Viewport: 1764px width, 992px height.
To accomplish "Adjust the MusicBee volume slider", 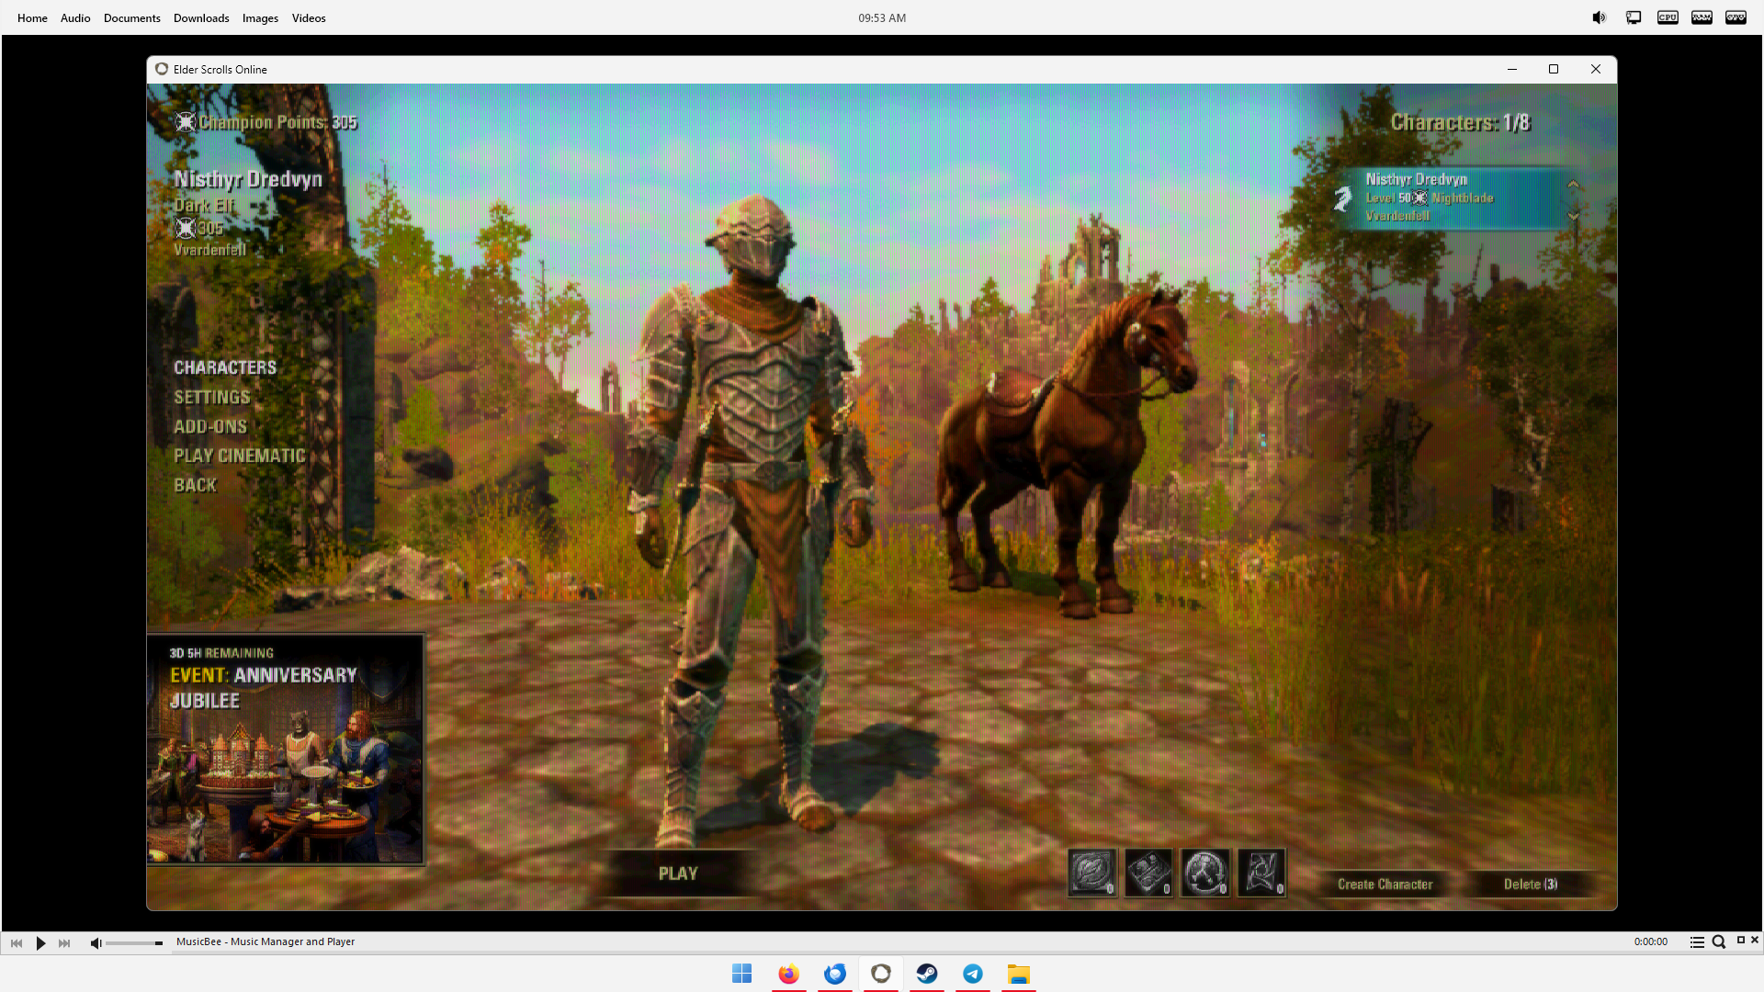I will coord(134,942).
